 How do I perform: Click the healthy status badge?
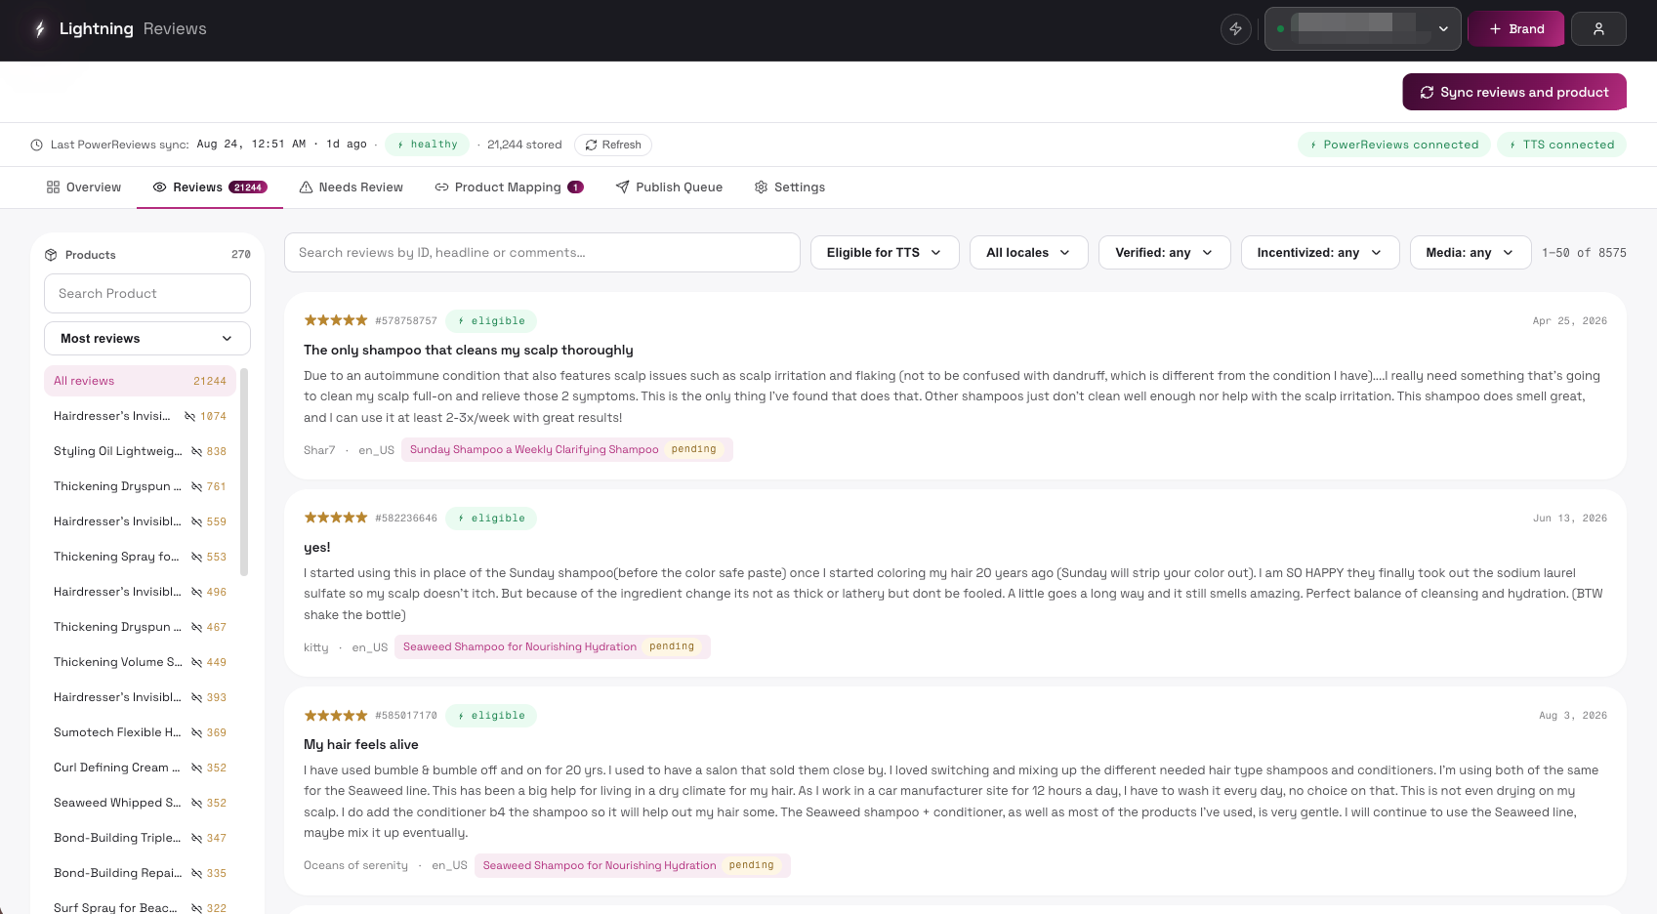pyautogui.click(x=427, y=145)
